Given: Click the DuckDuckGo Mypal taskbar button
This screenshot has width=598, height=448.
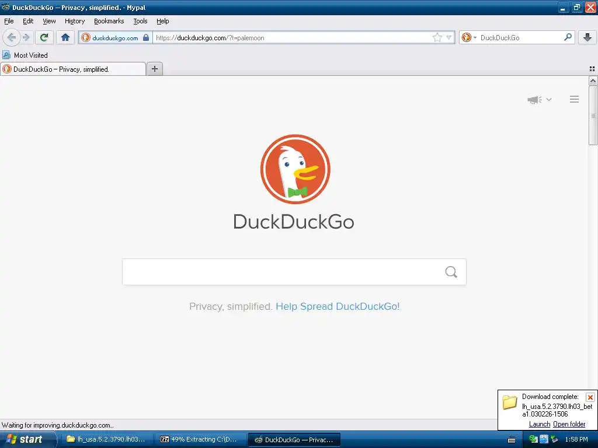Looking at the screenshot, I should [294, 439].
